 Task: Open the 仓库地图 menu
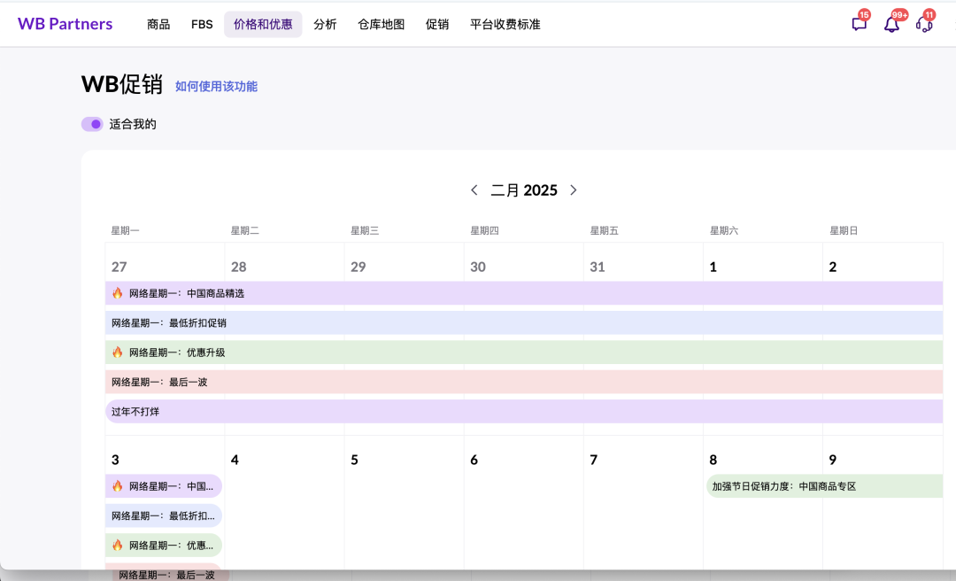coord(381,25)
